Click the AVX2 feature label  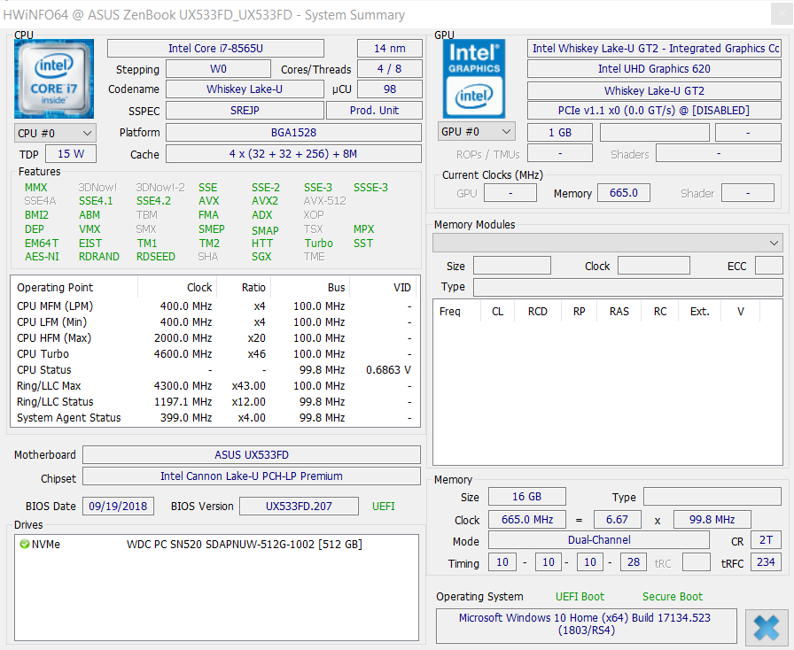click(265, 201)
